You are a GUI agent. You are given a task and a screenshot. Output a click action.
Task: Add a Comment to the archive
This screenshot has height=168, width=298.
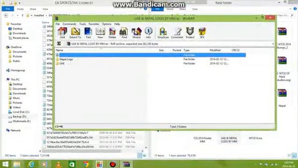point(177,33)
